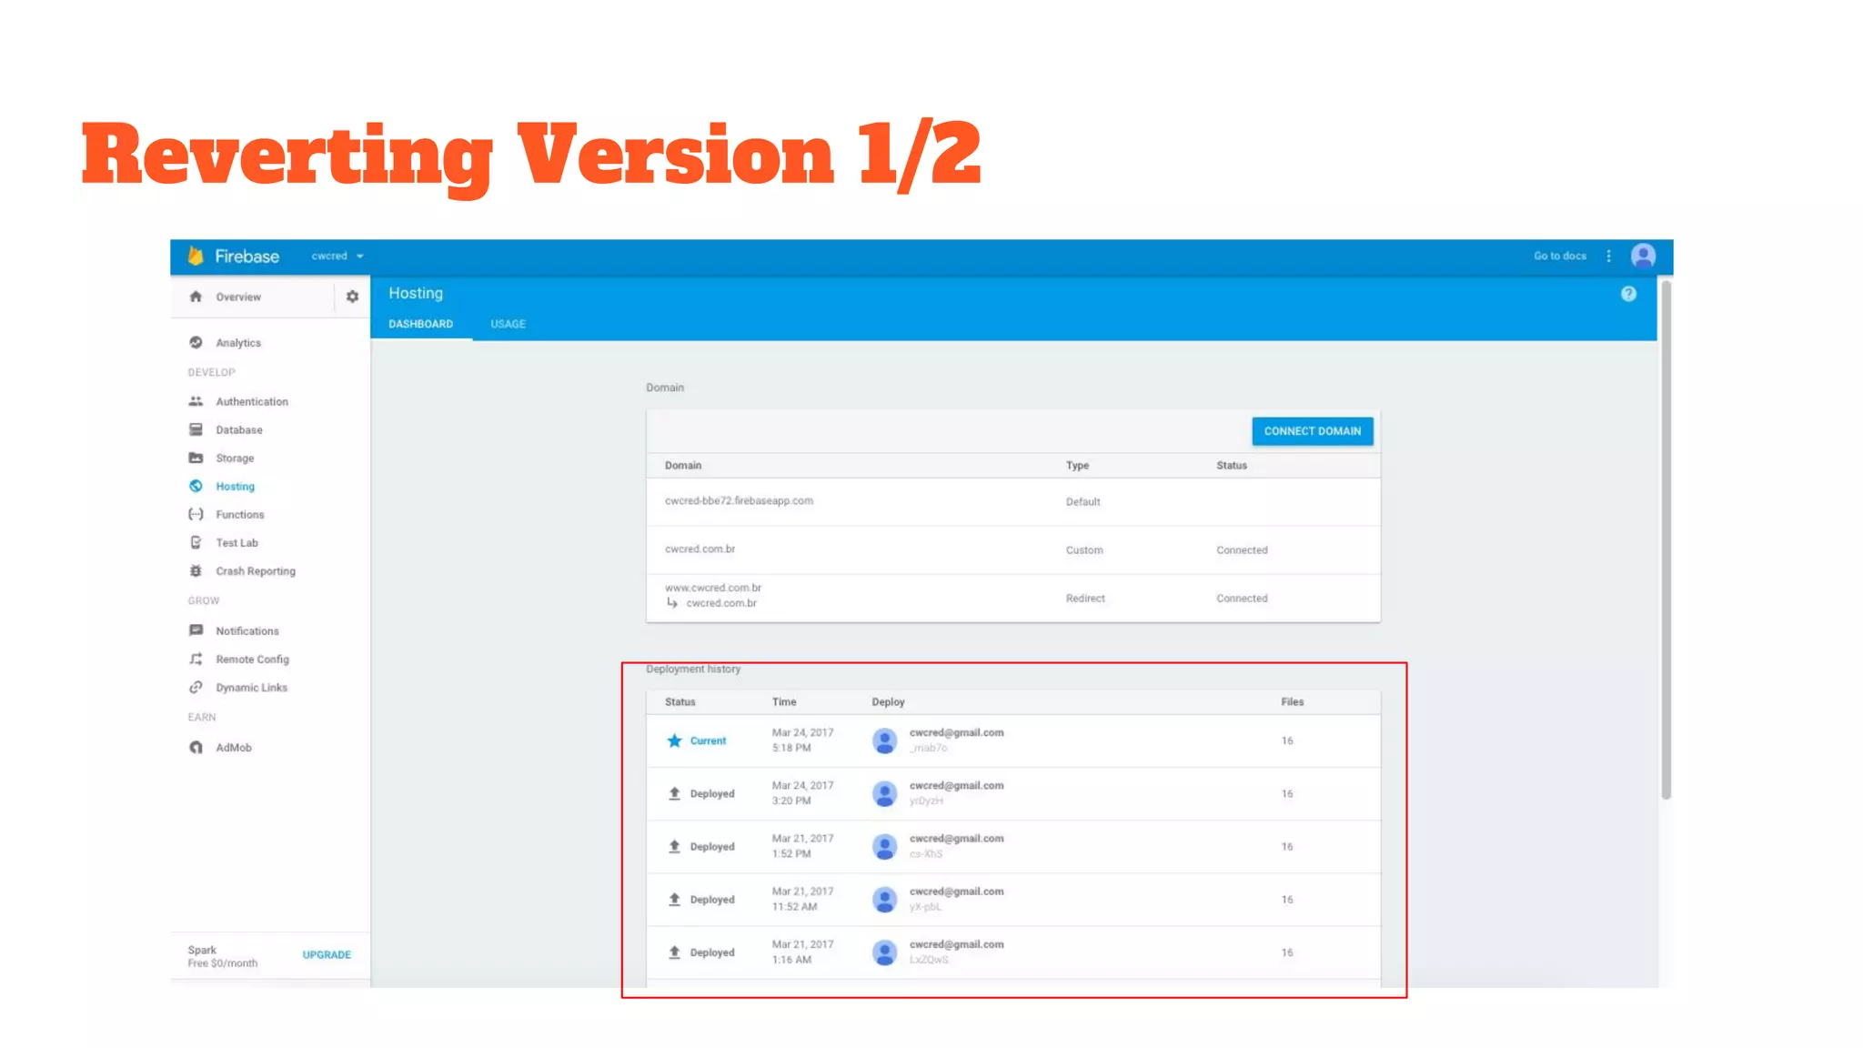Open the Go to docs link

(1559, 257)
